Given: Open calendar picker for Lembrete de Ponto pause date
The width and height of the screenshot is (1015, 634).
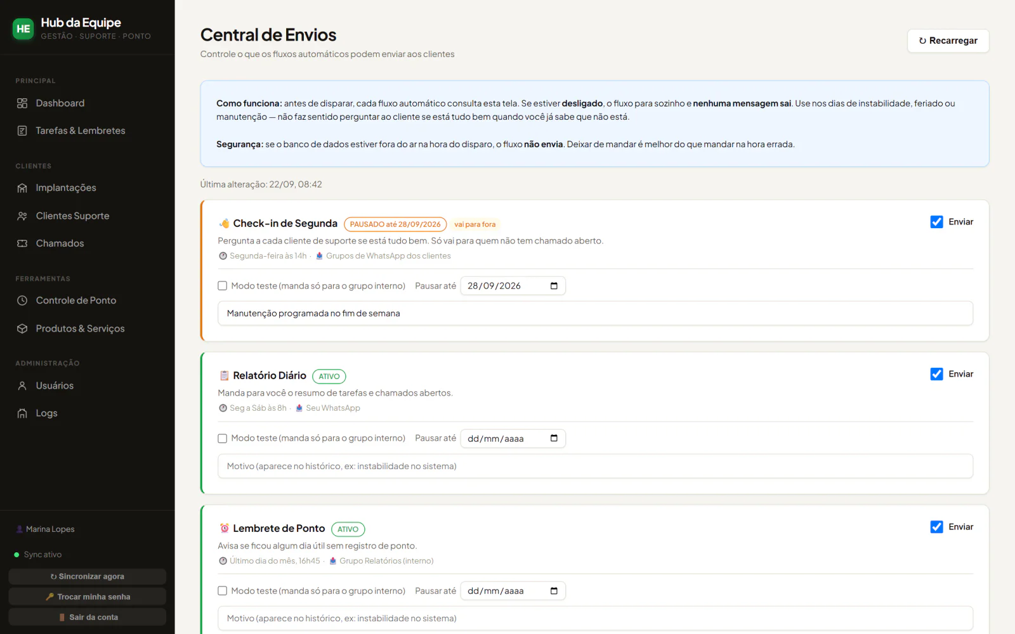Looking at the screenshot, I should pos(554,591).
